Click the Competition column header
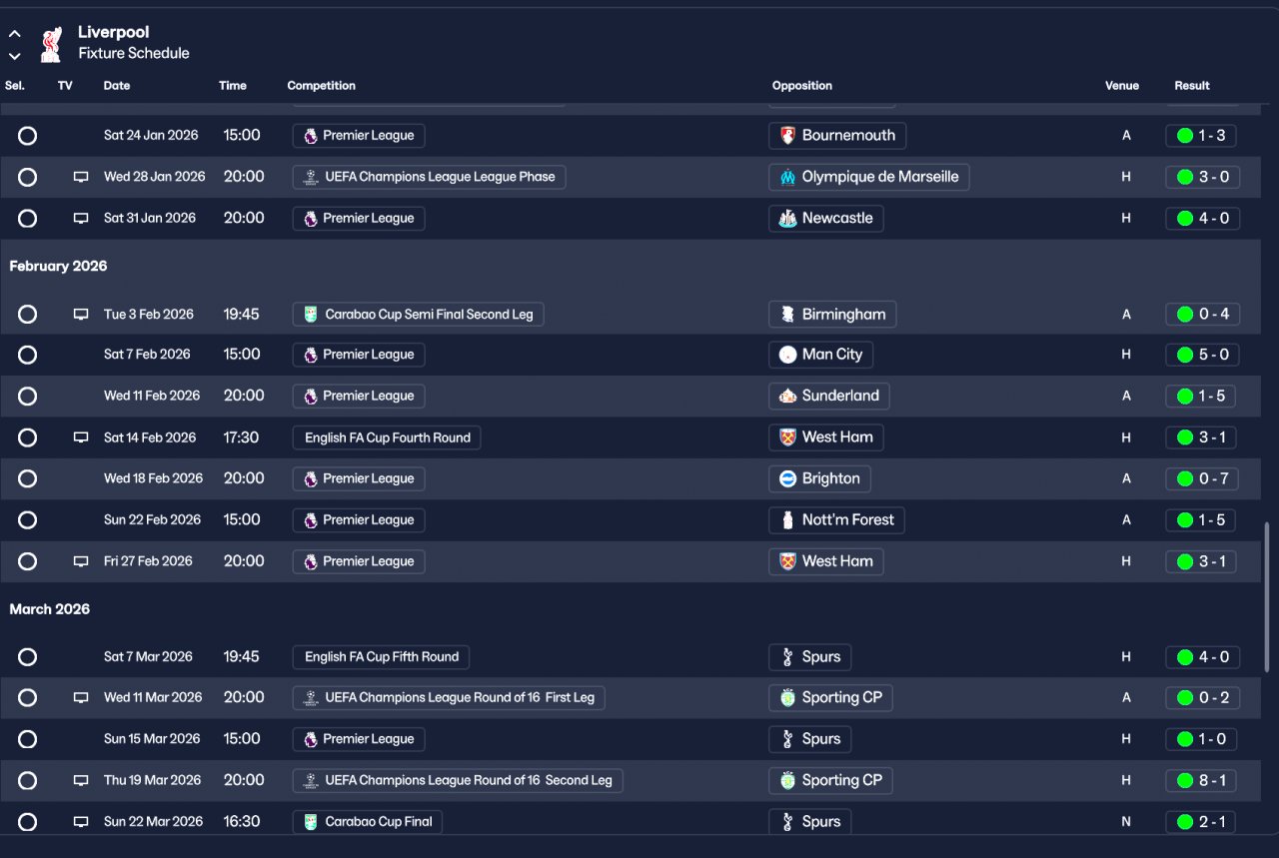Screen dimensions: 1279x858 click(x=322, y=86)
